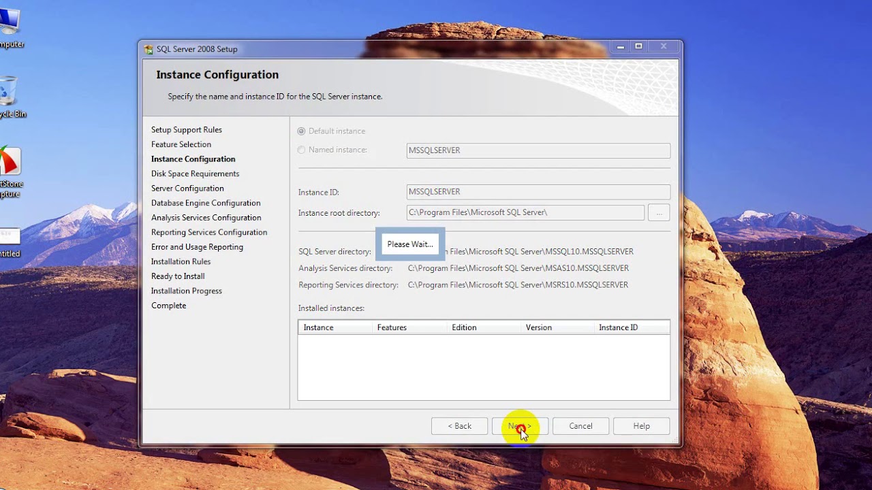Focus the Instance root directory field
This screenshot has height=490, width=872.
[x=525, y=212]
